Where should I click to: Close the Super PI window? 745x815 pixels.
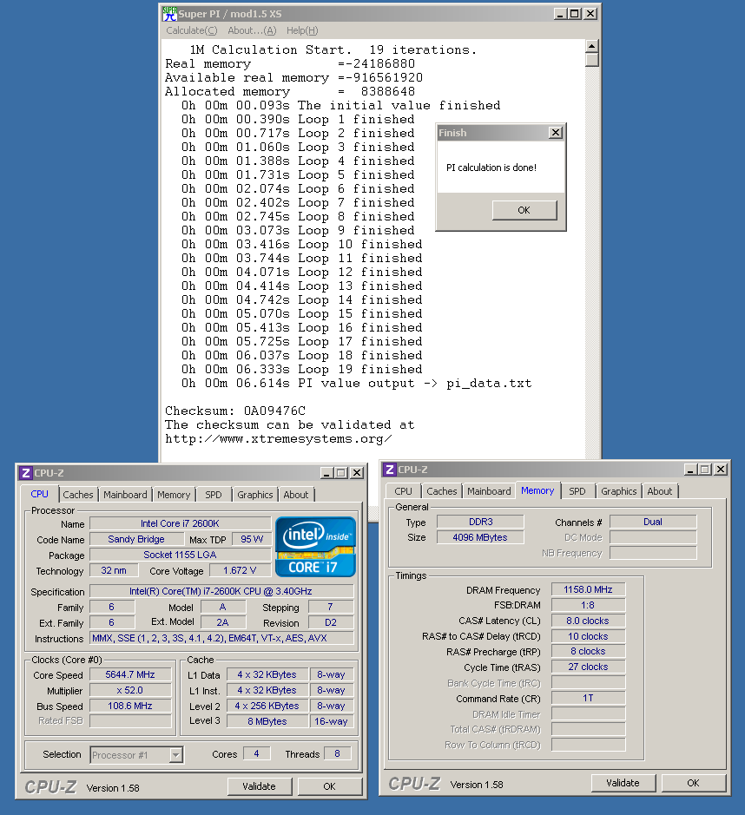click(x=590, y=14)
